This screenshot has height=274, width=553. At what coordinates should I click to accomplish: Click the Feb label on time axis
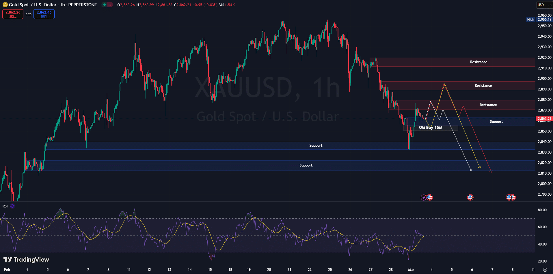tap(7, 270)
